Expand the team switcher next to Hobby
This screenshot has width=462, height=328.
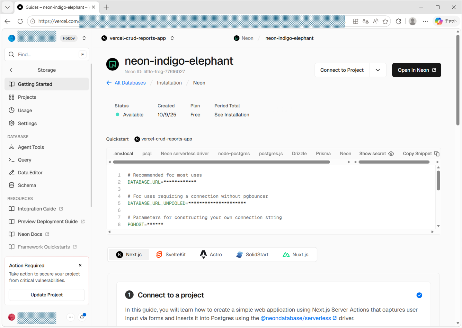[84, 38]
